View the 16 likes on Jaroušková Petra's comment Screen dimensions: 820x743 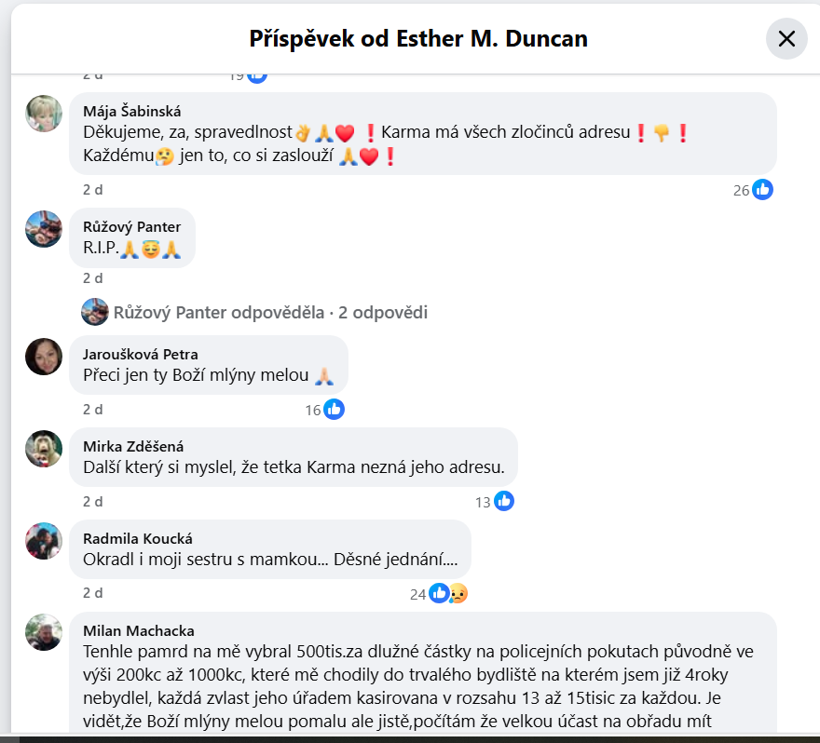[x=324, y=410]
